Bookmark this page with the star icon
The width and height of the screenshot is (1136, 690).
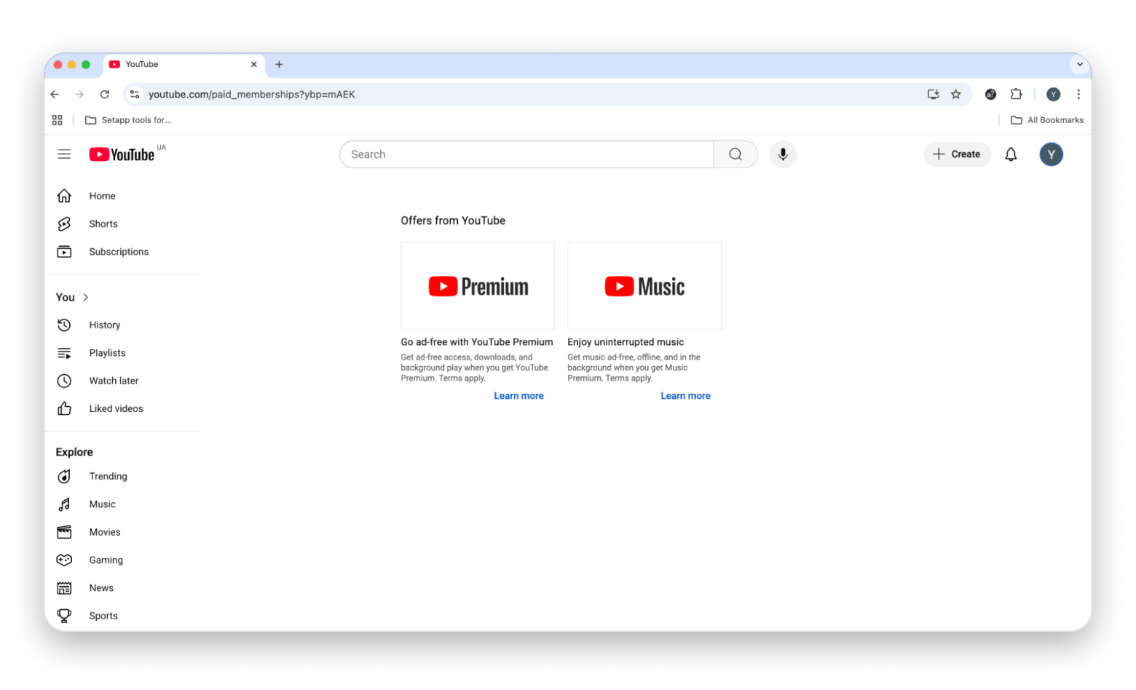[x=956, y=95]
